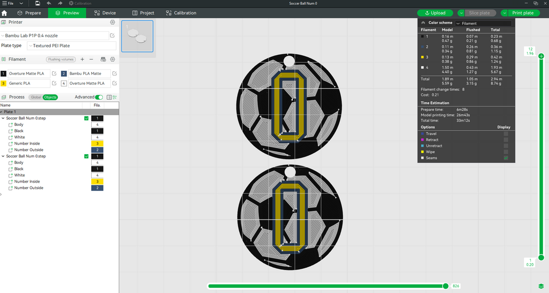549x293 pixels.
Task: Select the plate 1 thumbnail
Action: click(x=137, y=36)
